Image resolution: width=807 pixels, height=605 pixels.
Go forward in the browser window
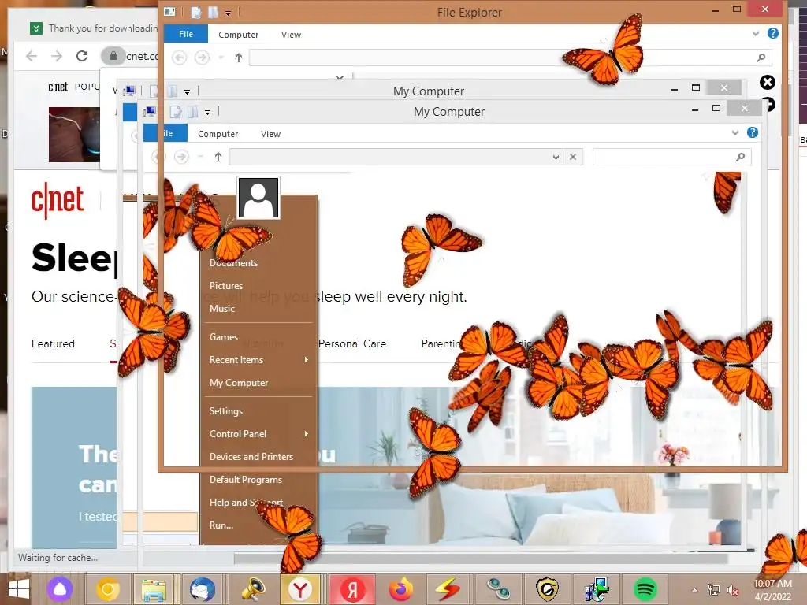click(57, 56)
